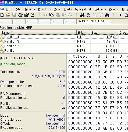Switch to disk tab 2
128x132 pixels.
[19, 22]
